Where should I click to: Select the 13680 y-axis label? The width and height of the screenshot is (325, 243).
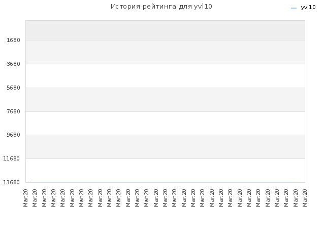pos(11,182)
